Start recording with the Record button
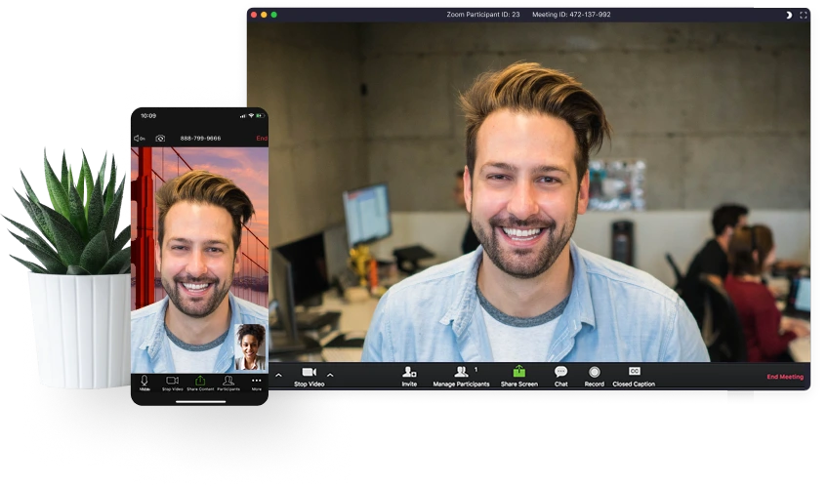Viewport: 827px width, 487px height. coord(595,377)
